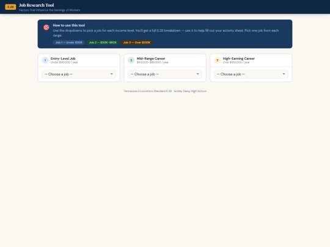Click the number 2 circle for Mid-Range Career
The height and width of the screenshot is (247, 330).
131,60
